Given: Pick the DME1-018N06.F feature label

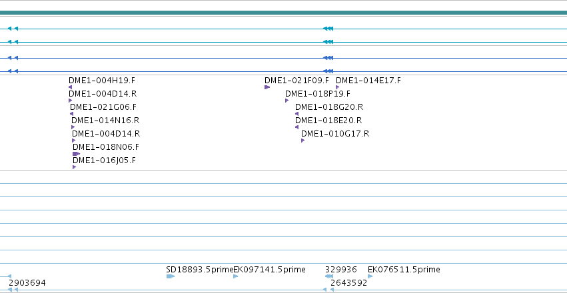Looking at the screenshot, I should (105, 147).
